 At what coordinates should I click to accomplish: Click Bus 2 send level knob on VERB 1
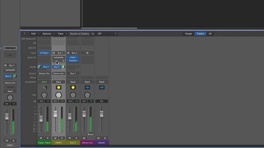click(63, 67)
